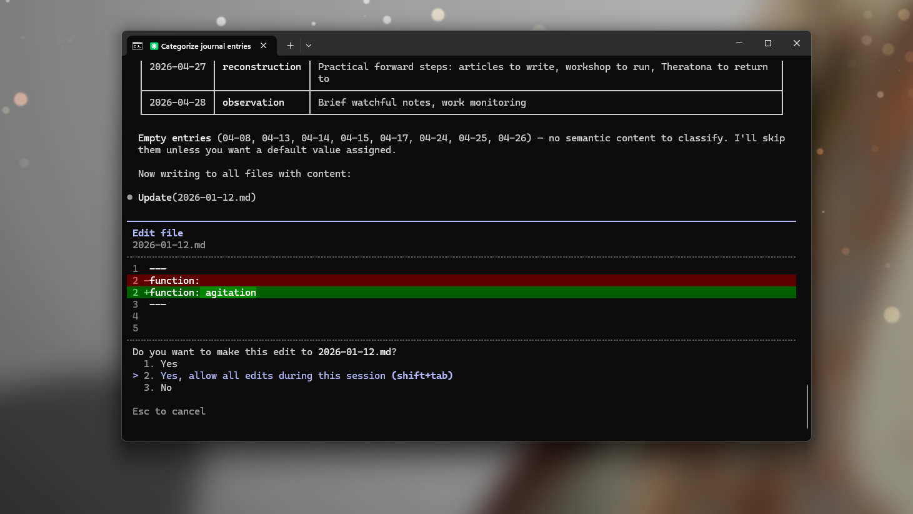Open the new tab profile dropdown

point(309,46)
